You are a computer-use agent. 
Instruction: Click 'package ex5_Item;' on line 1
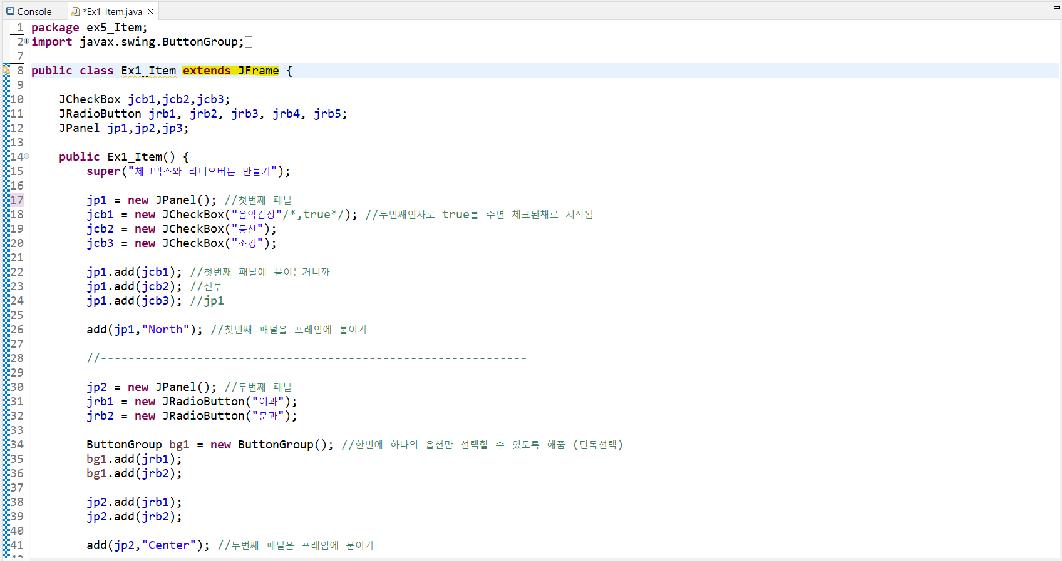(x=90, y=28)
